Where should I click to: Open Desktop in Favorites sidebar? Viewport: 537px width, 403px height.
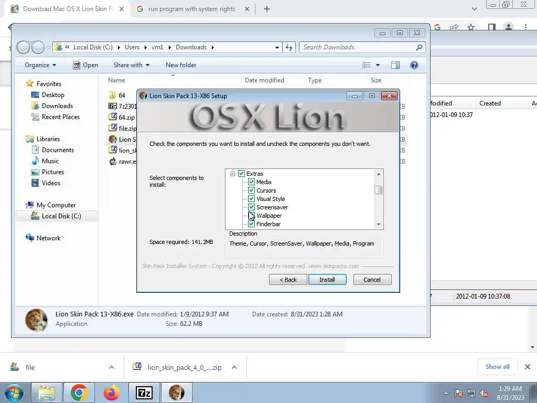coord(53,95)
